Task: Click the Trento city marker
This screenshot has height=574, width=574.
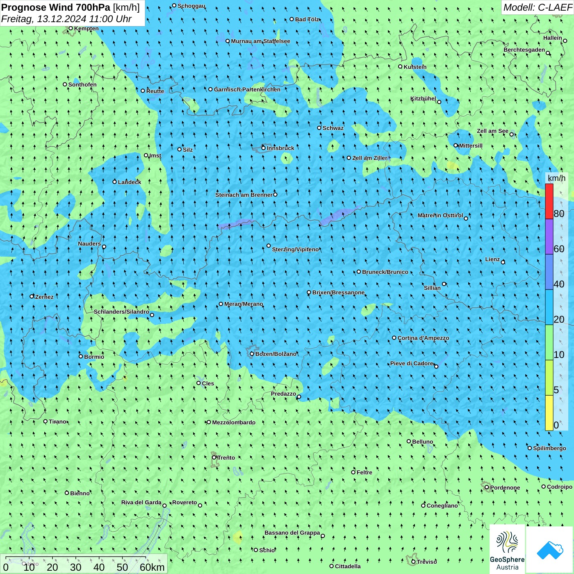Action: point(214,458)
